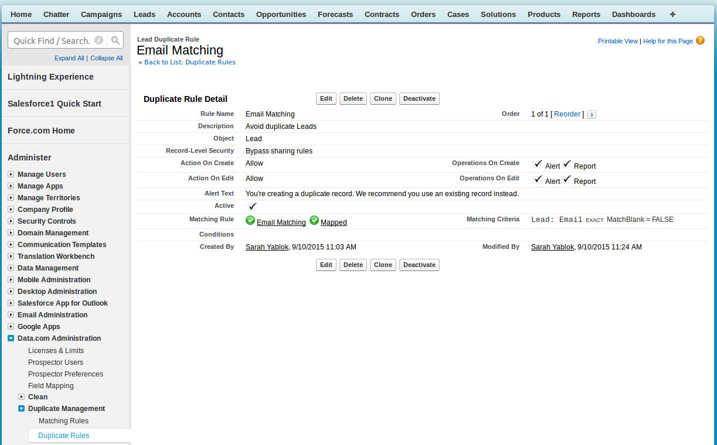717x445 pixels.
Task: Open the plus All Tabs icon
Action: (672, 14)
